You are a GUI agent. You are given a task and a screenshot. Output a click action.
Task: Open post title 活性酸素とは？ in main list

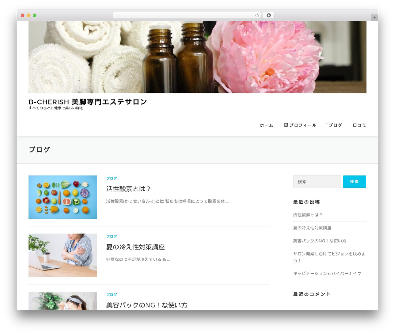click(128, 189)
